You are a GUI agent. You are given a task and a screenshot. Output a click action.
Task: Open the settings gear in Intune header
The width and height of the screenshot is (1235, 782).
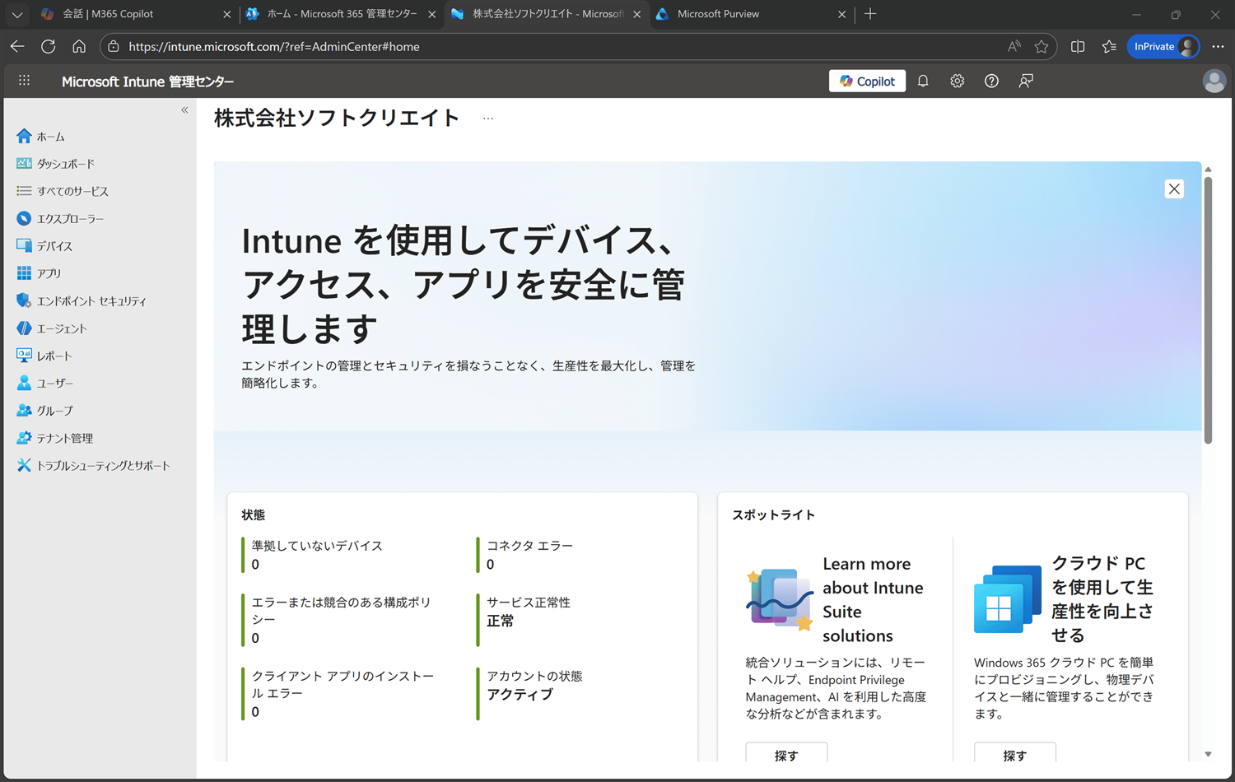pos(957,81)
